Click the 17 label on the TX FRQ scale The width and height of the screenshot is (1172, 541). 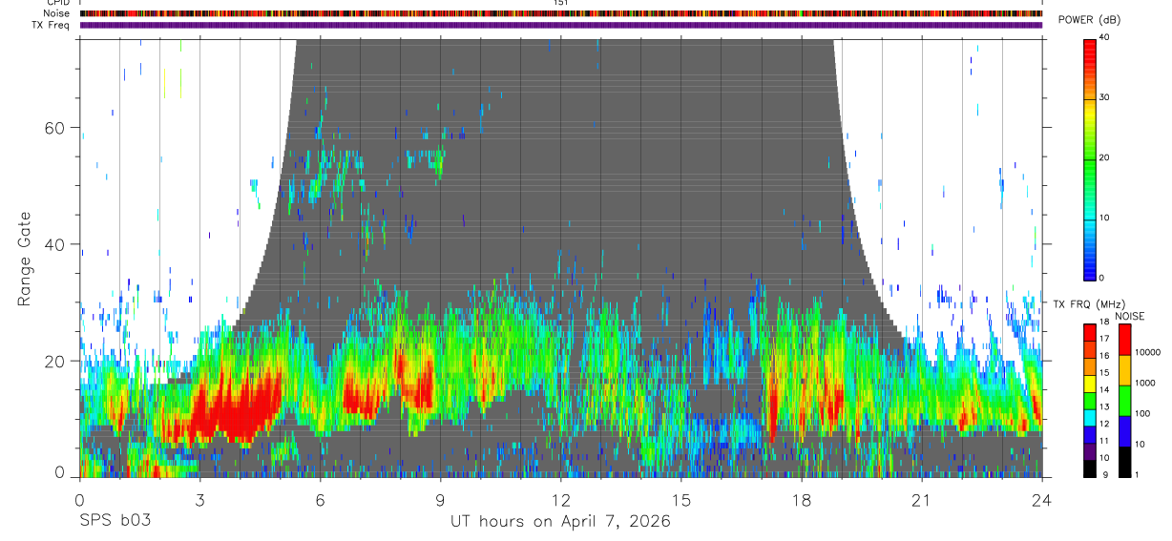(x=1104, y=339)
